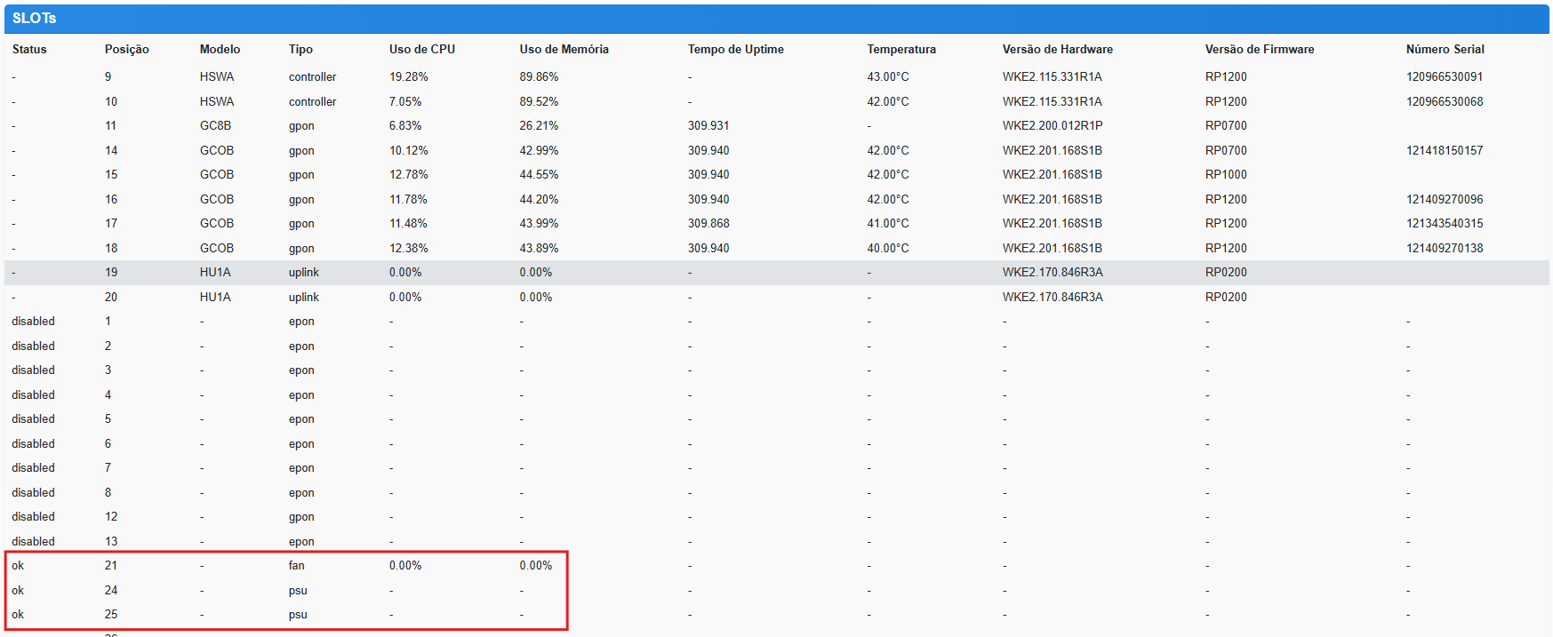
Task: Click the 19.28% CPU usage value
Action: [408, 77]
